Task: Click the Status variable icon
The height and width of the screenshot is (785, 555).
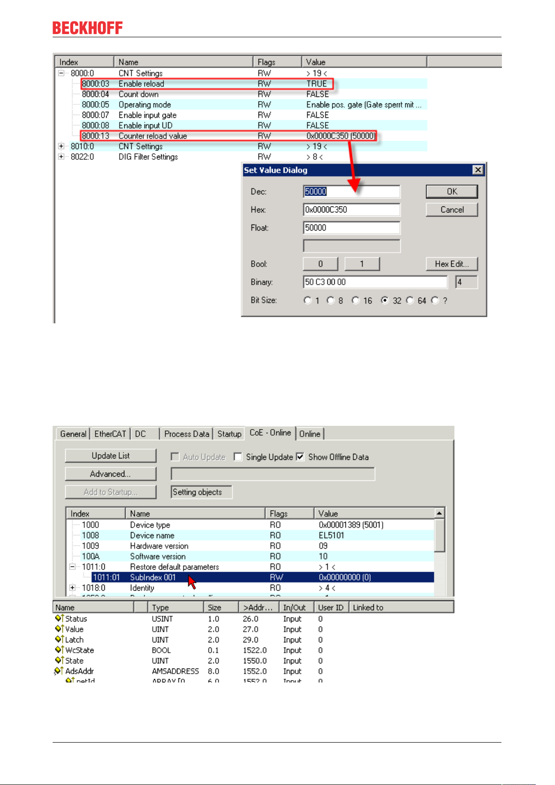Action: click(59, 618)
